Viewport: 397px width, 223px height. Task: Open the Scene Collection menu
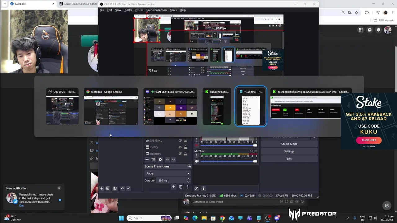[x=156, y=10]
